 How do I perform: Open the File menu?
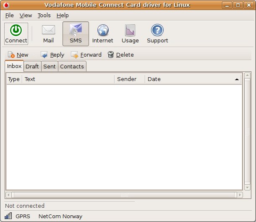10,16
